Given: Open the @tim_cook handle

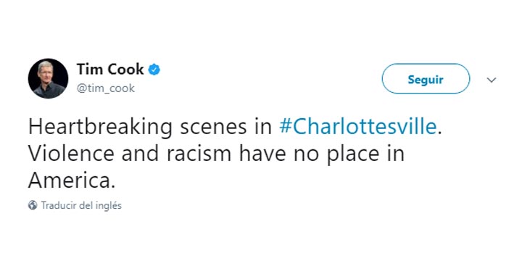Looking at the screenshot, I should pyautogui.click(x=106, y=88).
